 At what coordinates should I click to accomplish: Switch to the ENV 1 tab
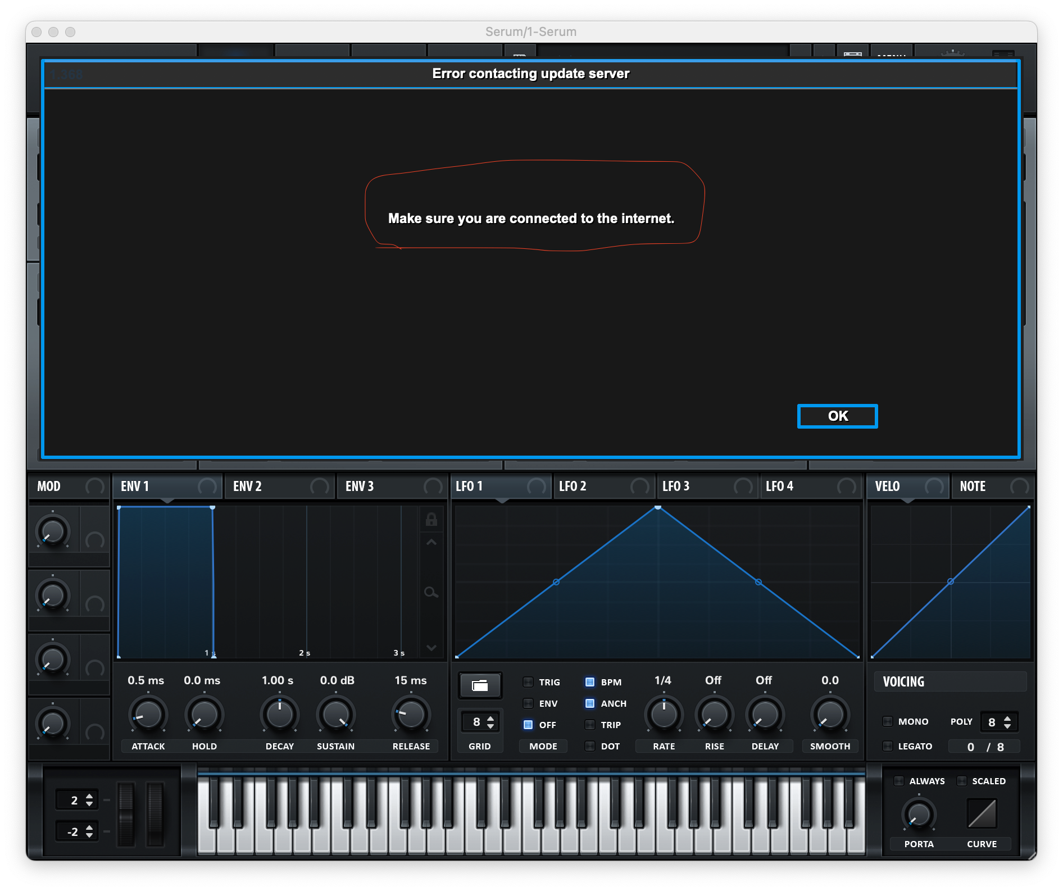point(167,487)
